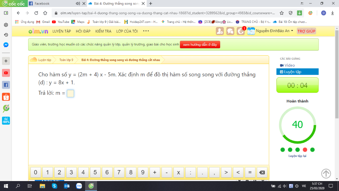Image resolution: width=339 pixels, height=191 pixels.
Task: Open the Cốc Cốc browser menu logo
Action: tap(14, 3)
